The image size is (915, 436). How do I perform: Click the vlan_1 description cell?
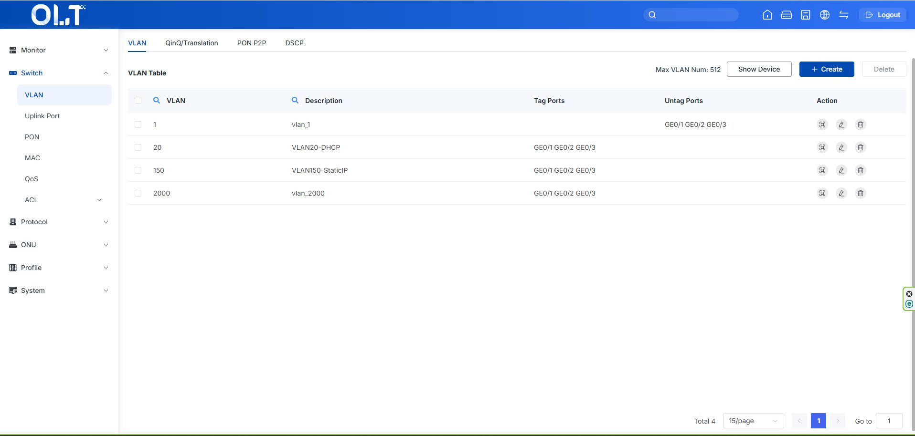coord(301,125)
